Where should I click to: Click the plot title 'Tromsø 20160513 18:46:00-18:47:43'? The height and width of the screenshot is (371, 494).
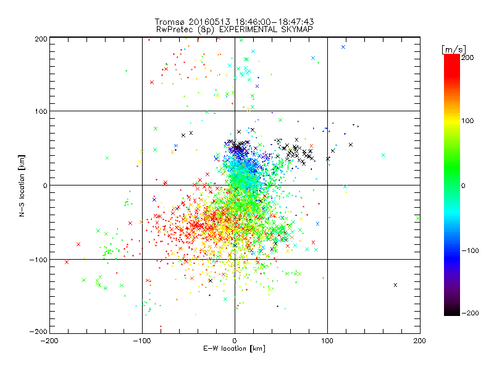click(234, 22)
